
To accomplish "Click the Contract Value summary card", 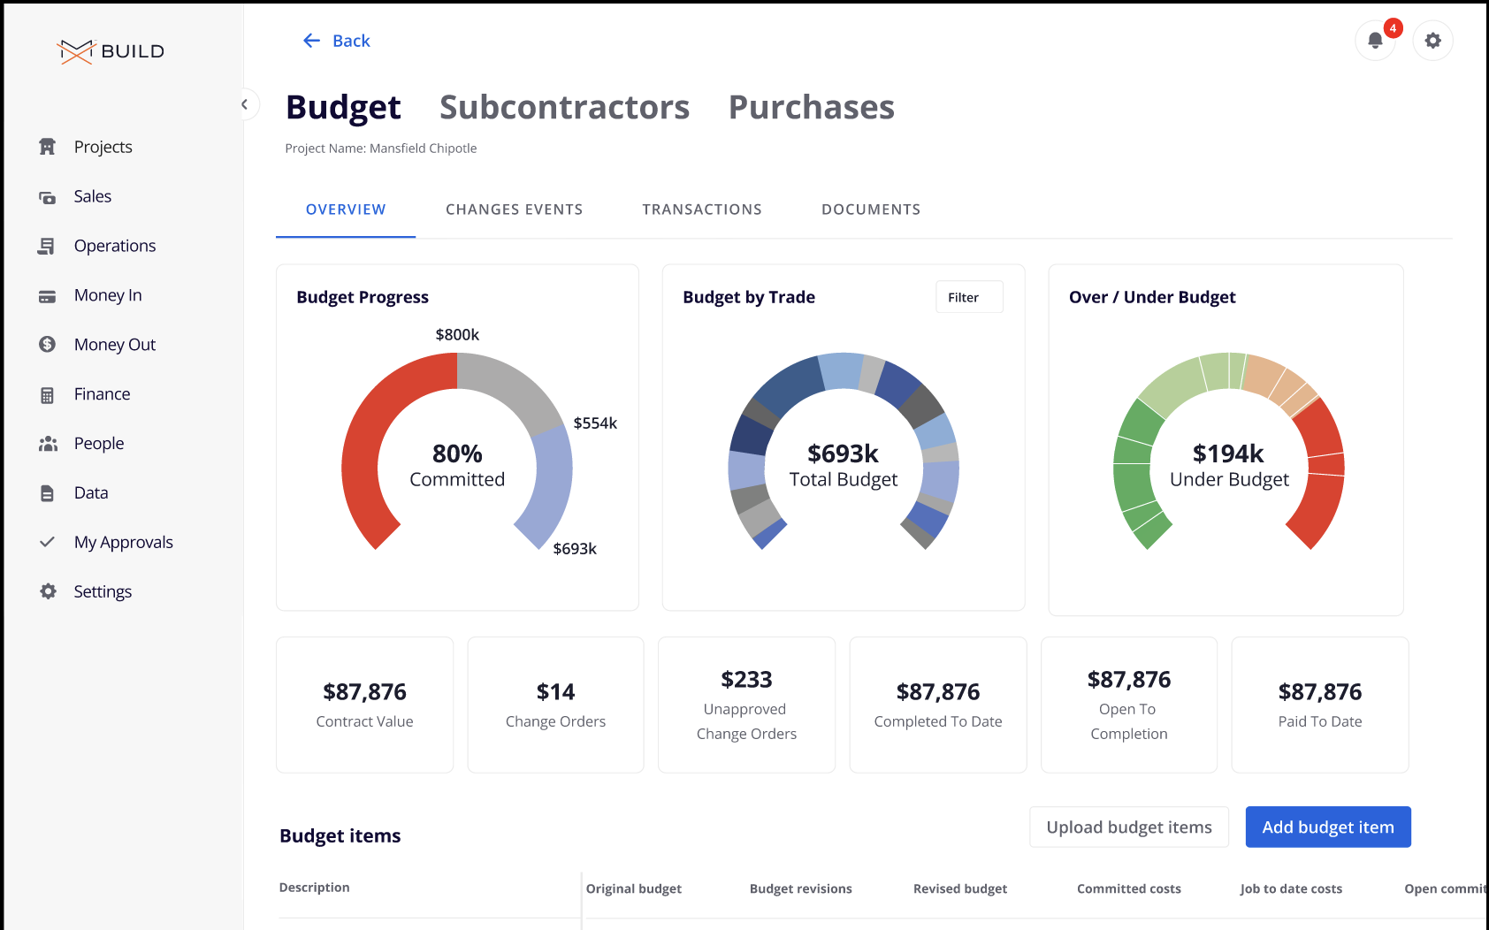I will pos(364,705).
